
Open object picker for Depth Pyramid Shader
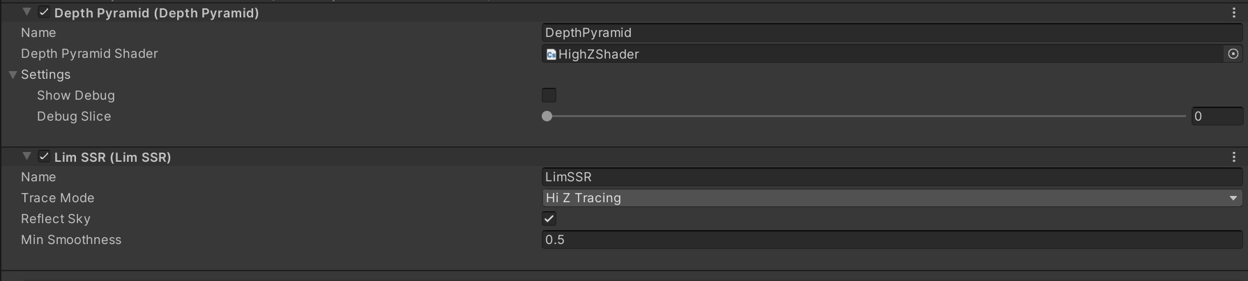1233,54
